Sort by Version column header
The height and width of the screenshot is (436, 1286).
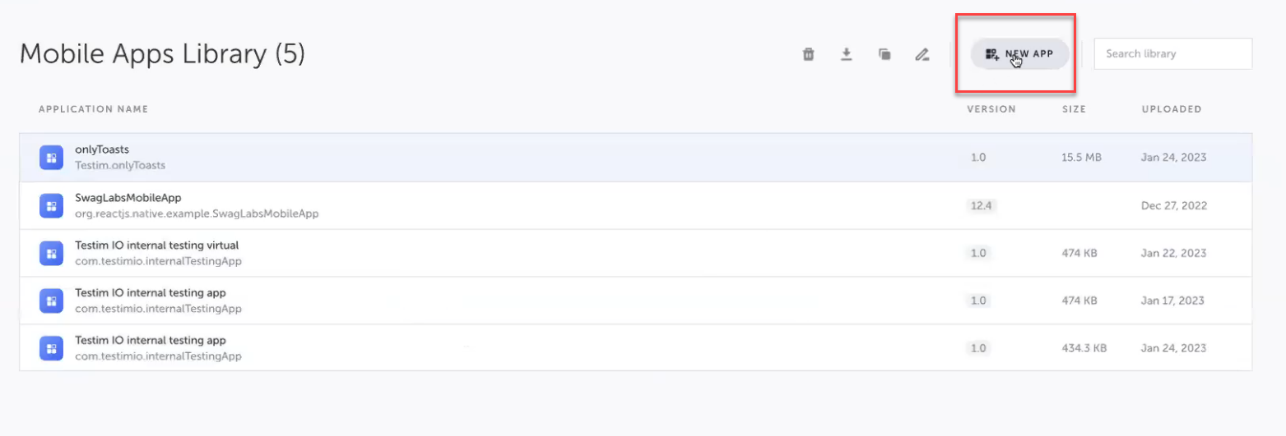(x=991, y=109)
